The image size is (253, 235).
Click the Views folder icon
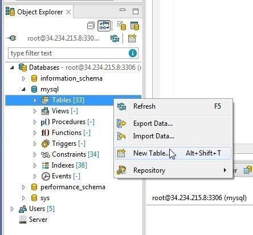45,111
